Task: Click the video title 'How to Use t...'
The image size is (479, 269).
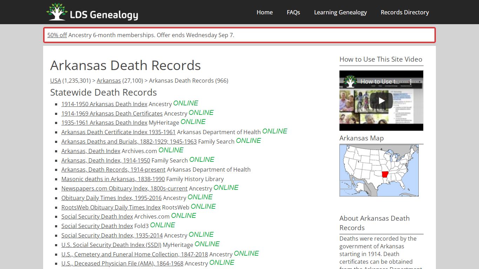Action: 380,82
